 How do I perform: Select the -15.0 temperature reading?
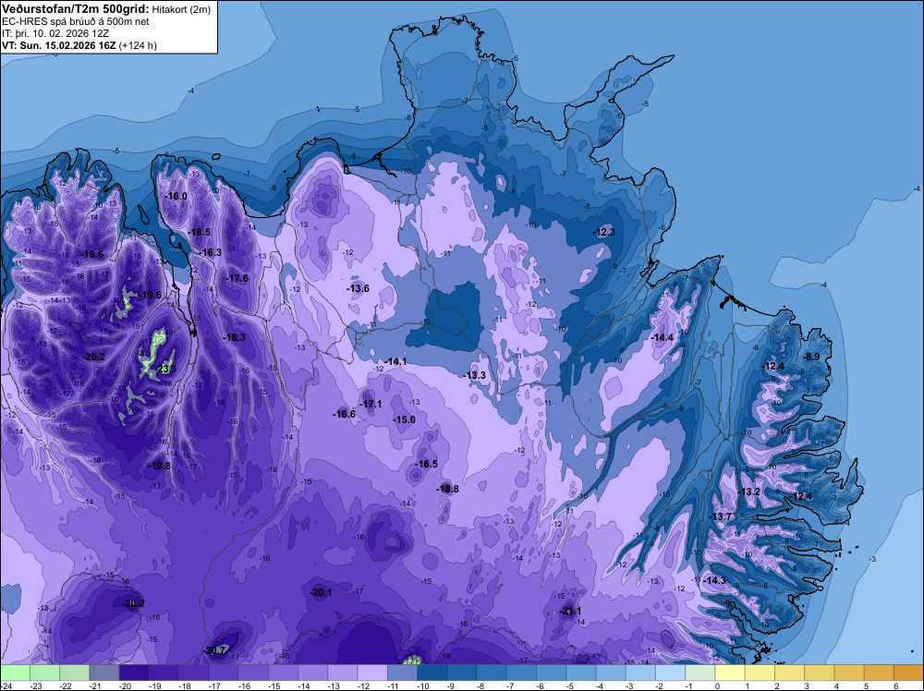click(x=405, y=419)
